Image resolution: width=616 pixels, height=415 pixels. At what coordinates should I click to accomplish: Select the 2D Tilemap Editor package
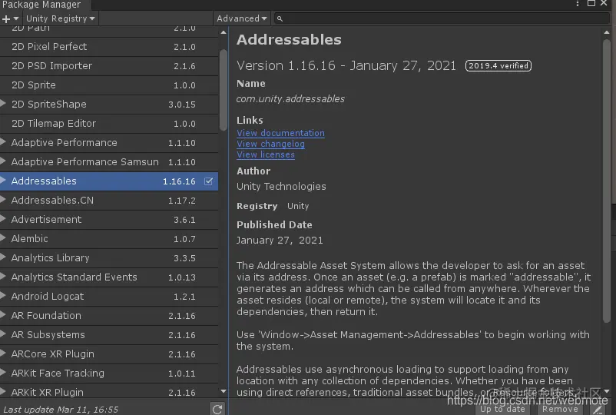click(x=109, y=124)
